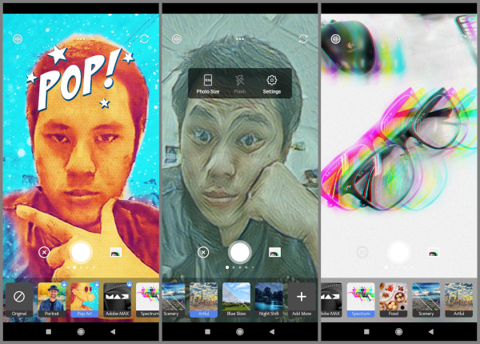The height and width of the screenshot is (344, 480).
Task: Select the Night Shift lens thumbnail
Action: [x=269, y=300]
